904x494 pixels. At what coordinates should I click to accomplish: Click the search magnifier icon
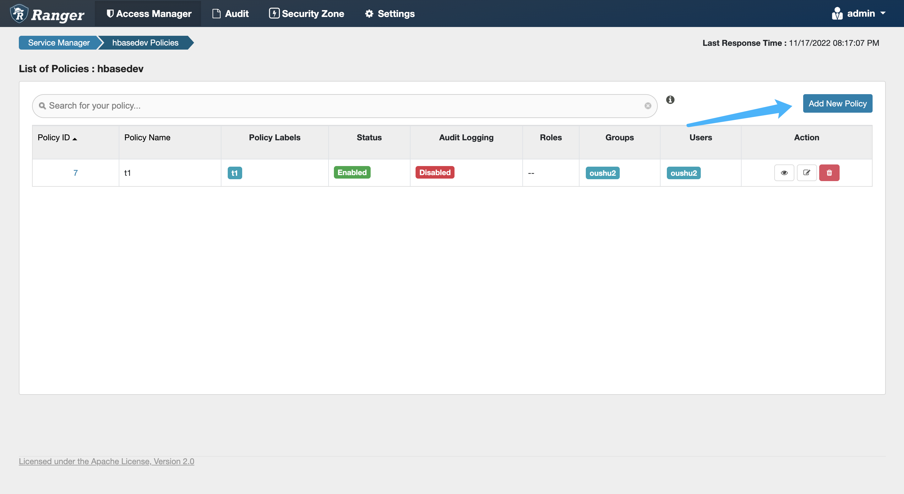coord(42,106)
